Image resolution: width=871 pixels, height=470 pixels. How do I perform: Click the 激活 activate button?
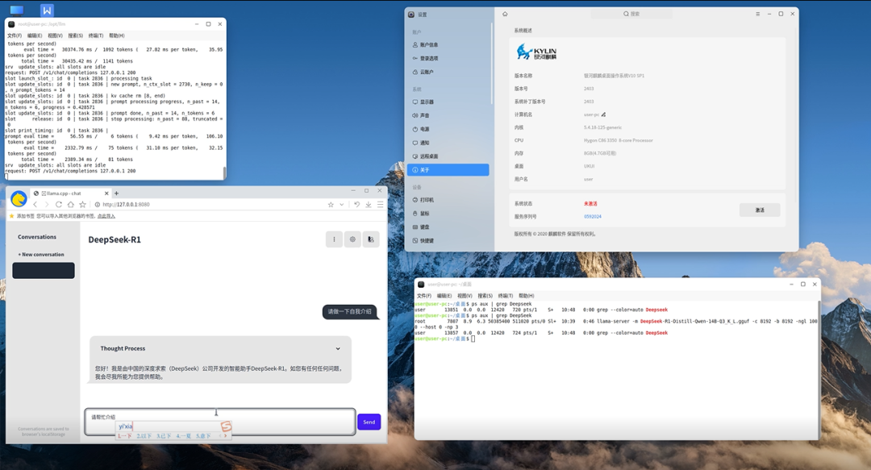point(760,210)
